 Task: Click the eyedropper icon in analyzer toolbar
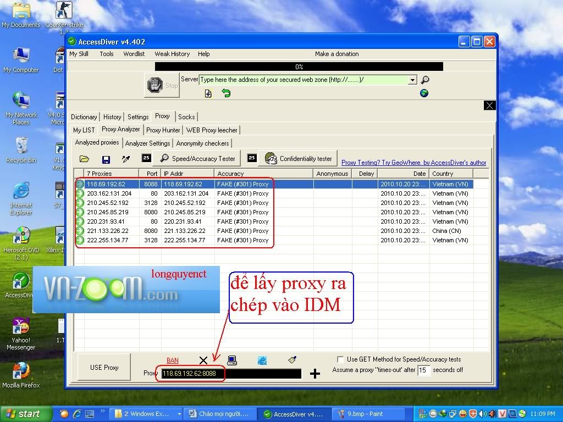click(x=126, y=159)
